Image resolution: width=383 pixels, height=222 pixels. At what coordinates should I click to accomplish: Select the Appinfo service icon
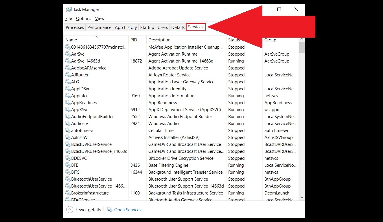click(x=68, y=96)
